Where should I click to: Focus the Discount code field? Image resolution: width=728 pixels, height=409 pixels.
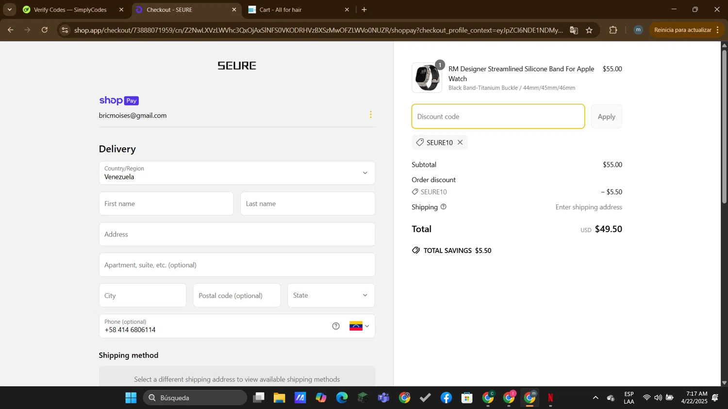tap(498, 116)
